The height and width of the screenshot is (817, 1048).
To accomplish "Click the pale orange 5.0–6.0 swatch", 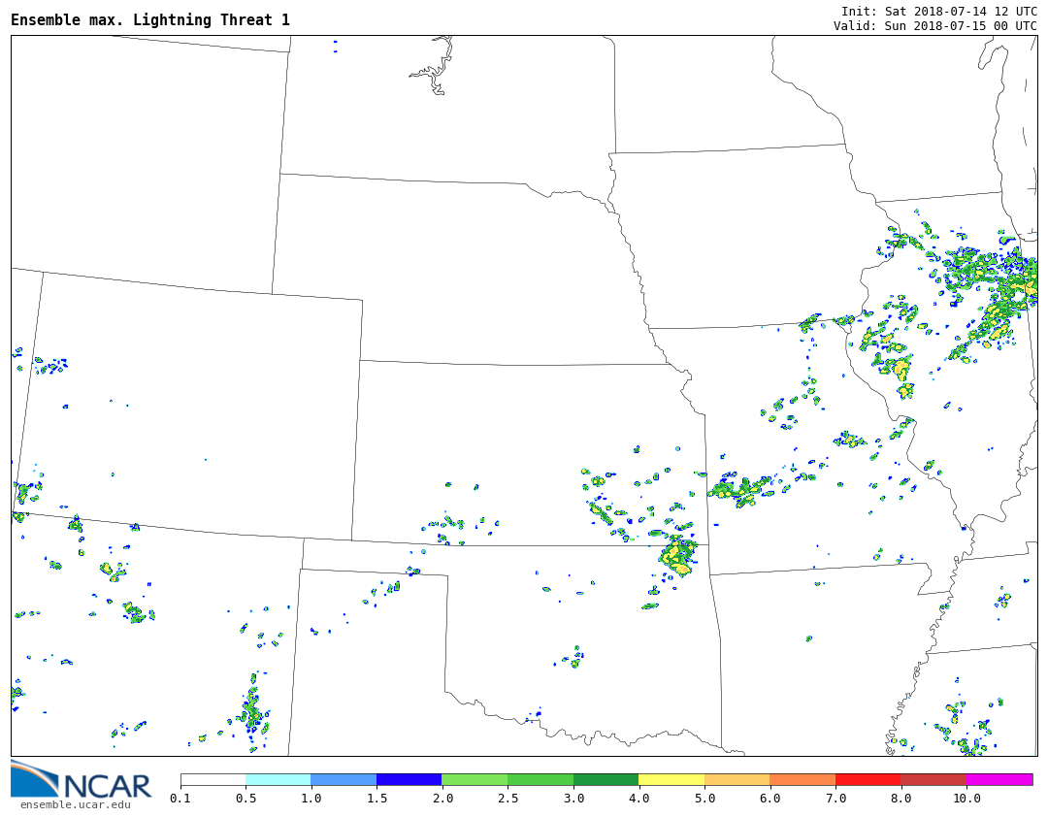I will pos(737,779).
